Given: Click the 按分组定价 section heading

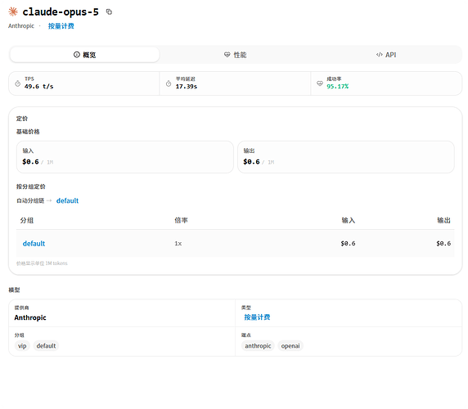Looking at the screenshot, I should [31, 187].
